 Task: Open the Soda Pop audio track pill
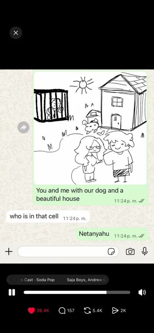click(x=58, y=280)
